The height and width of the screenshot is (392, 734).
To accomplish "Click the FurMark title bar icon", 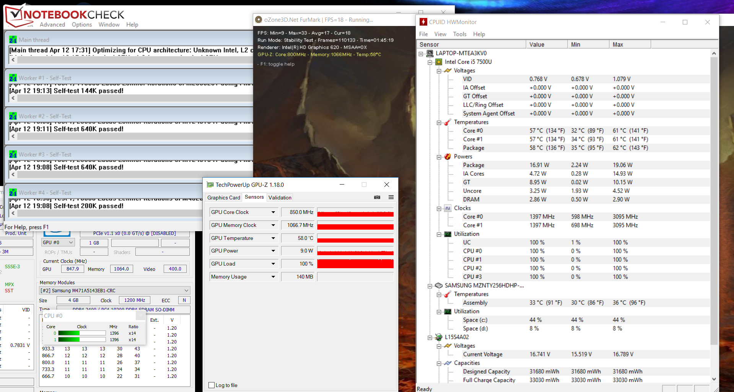I will click(259, 20).
